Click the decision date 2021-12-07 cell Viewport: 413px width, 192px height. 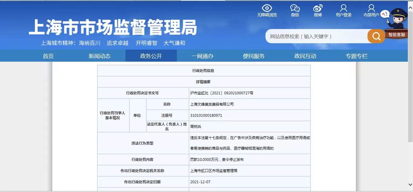pyautogui.click(x=200, y=182)
